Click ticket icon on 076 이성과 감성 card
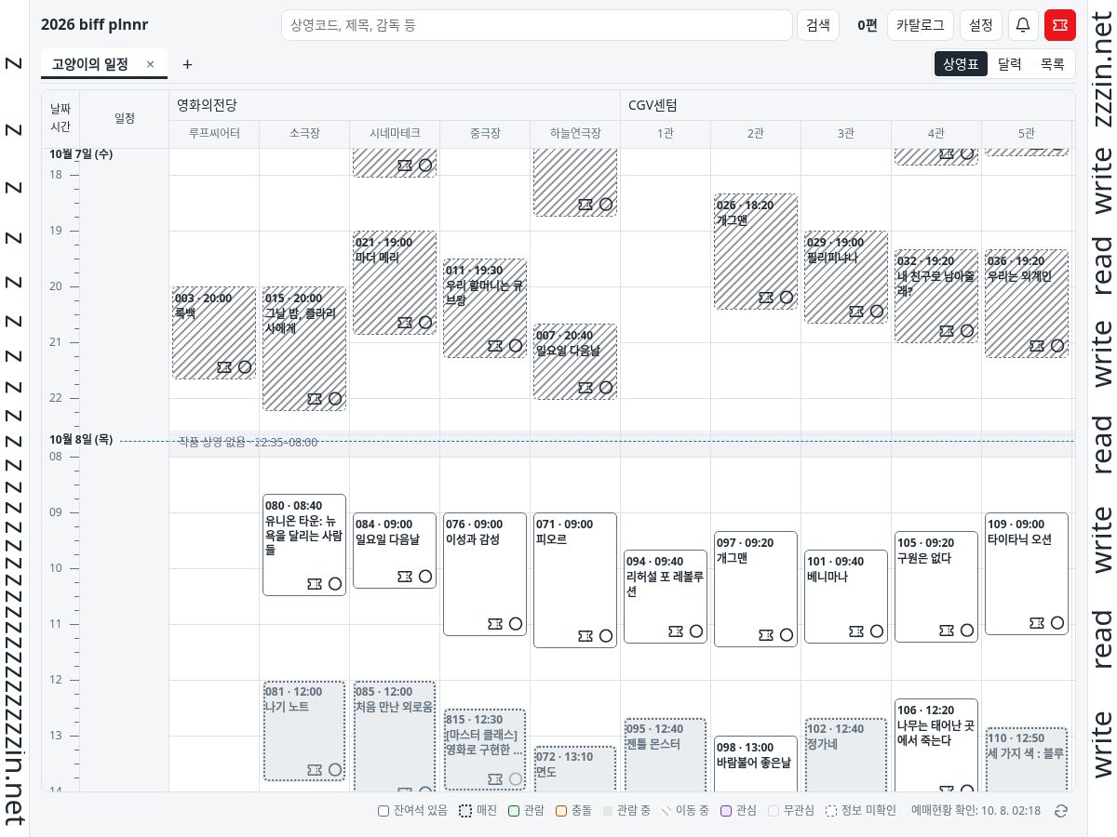1117x837 pixels. click(x=495, y=624)
